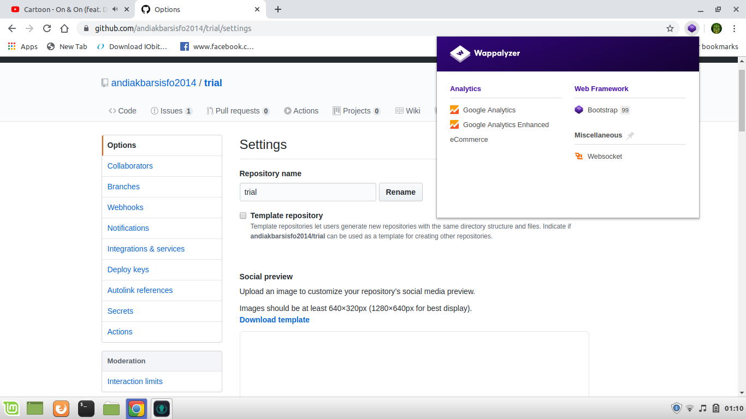
Task: Reload the current page
Action: pyautogui.click(x=47, y=28)
